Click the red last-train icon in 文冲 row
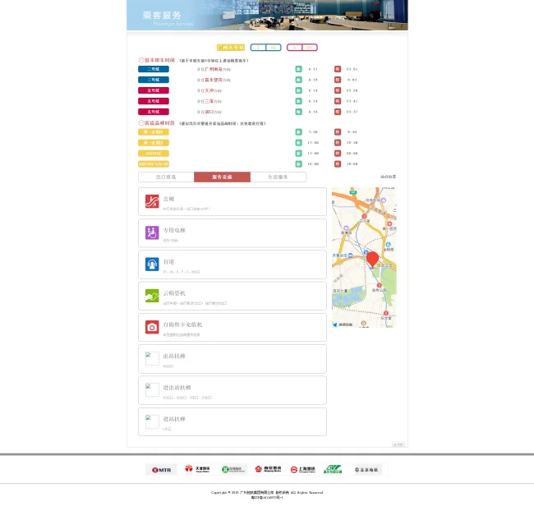534x506 pixels. click(337, 90)
